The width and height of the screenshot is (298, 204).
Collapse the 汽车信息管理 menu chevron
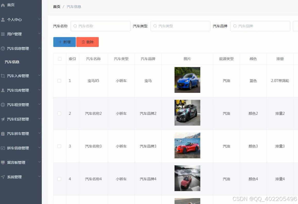coord(39,48)
